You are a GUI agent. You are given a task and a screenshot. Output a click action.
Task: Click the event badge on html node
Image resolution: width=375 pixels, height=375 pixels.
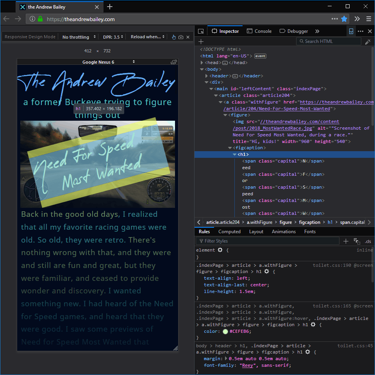click(x=260, y=56)
